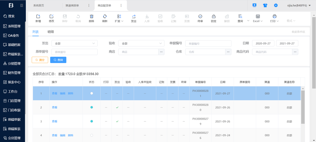This screenshot has height=142, width=316.
Task: Switch to the 明细 tab
Action: [x=51, y=32]
